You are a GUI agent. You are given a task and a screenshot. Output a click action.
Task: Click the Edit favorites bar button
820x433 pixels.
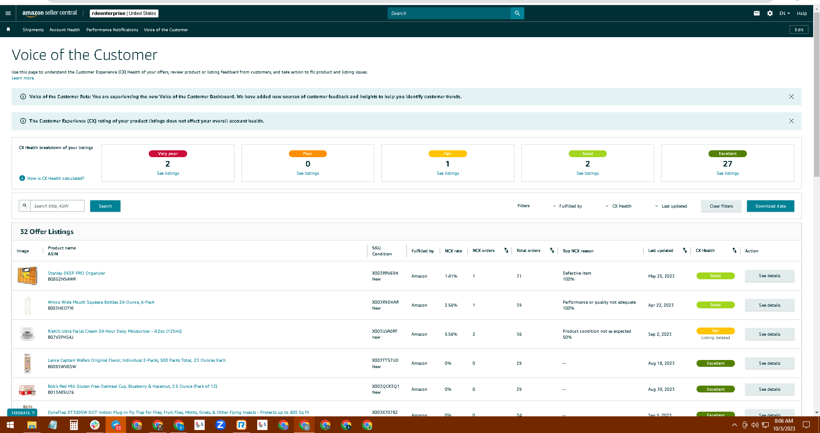pyautogui.click(x=799, y=29)
